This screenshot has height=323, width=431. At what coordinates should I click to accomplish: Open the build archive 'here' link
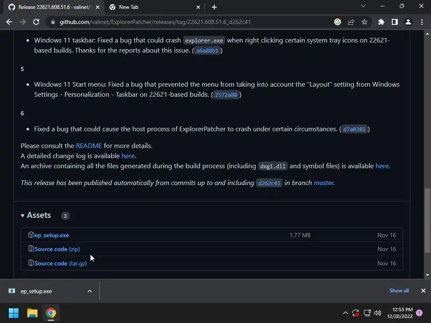382,166
